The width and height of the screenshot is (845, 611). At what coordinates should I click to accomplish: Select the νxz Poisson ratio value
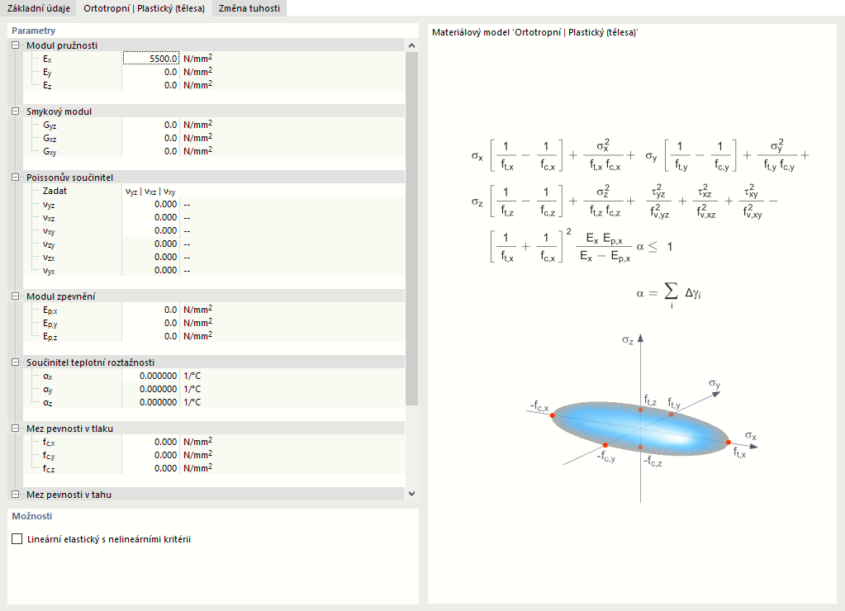point(151,217)
